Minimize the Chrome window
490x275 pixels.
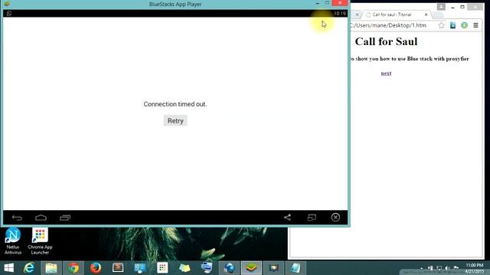452,7
